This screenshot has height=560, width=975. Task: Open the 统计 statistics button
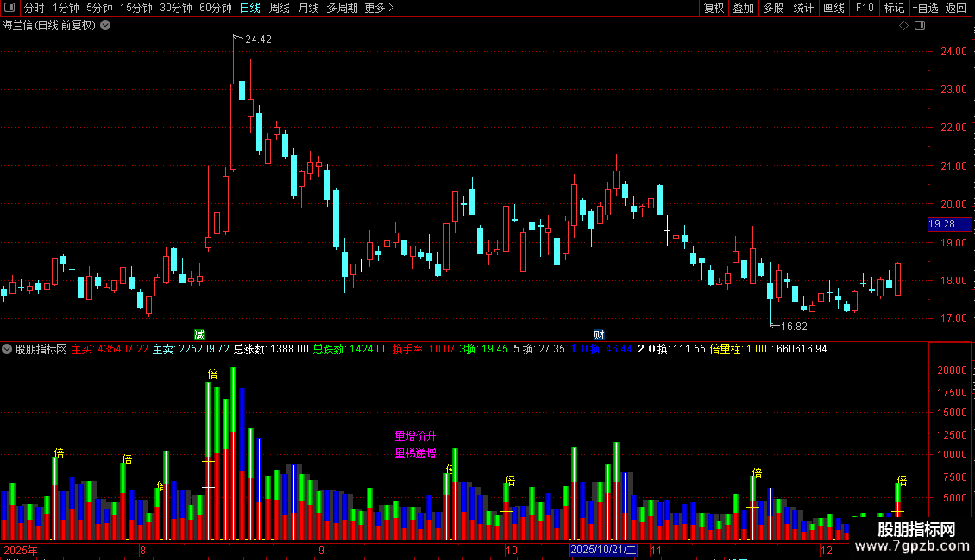click(x=803, y=8)
